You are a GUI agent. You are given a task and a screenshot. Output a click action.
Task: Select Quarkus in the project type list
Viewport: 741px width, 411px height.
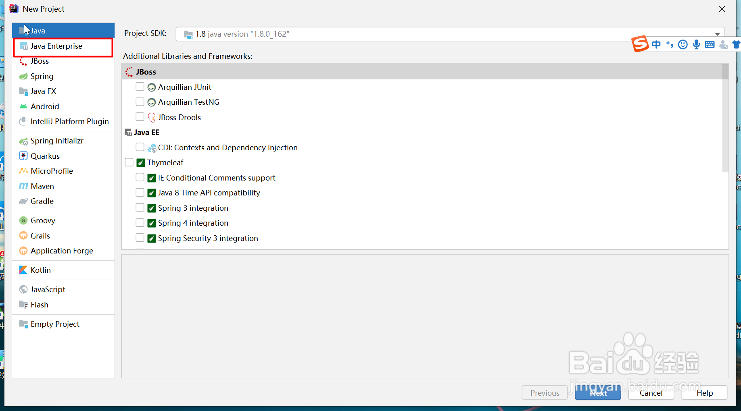pyautogui.click(x=63, y=156)
